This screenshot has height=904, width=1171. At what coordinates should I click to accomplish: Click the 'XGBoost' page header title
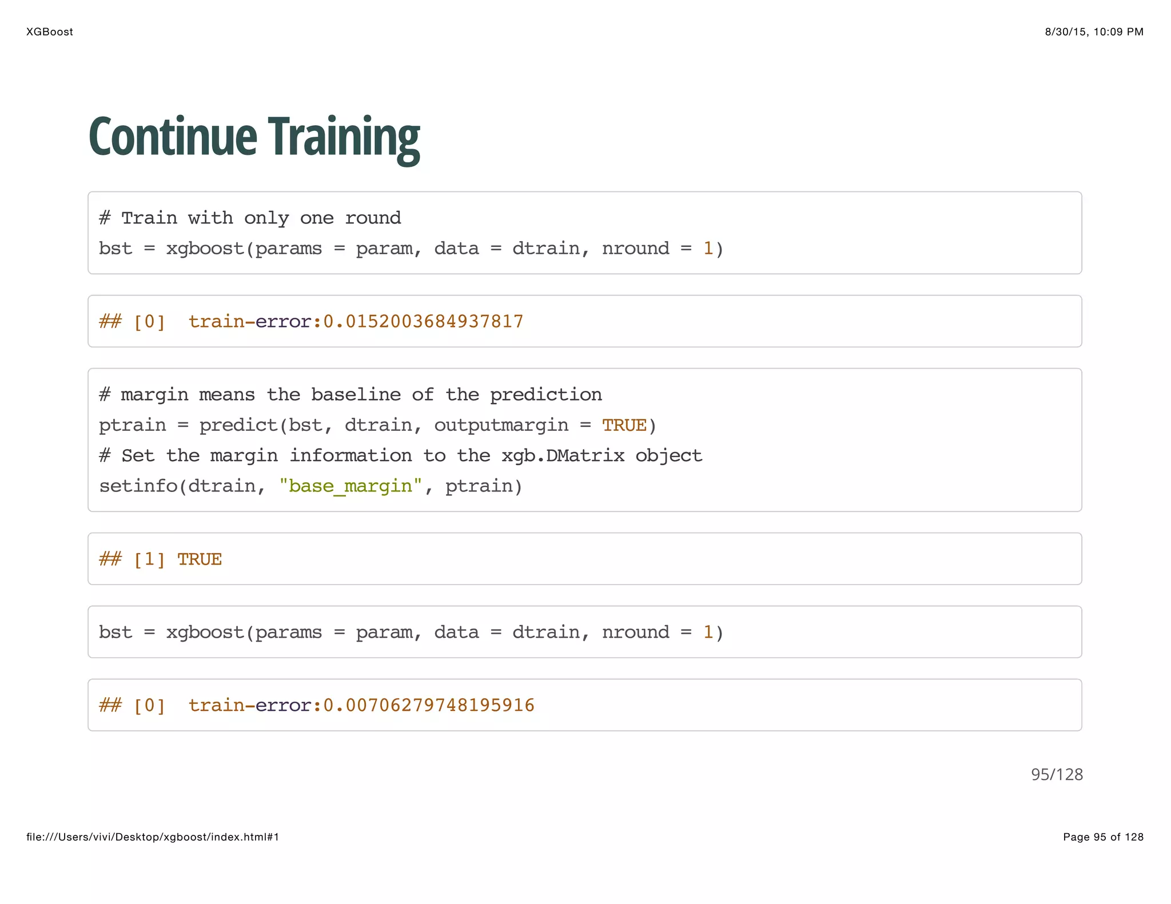50,32
